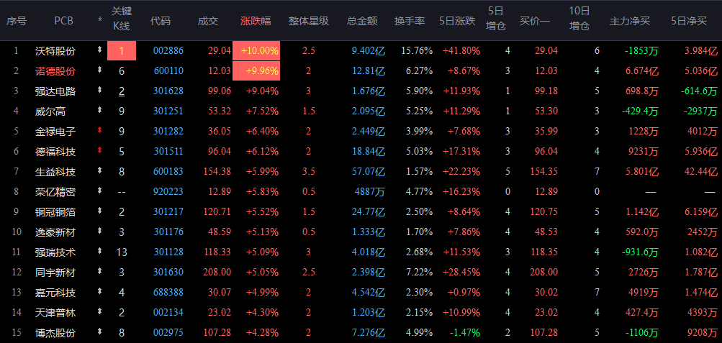Select stock name 德福科技

click(x=55, y=152)
